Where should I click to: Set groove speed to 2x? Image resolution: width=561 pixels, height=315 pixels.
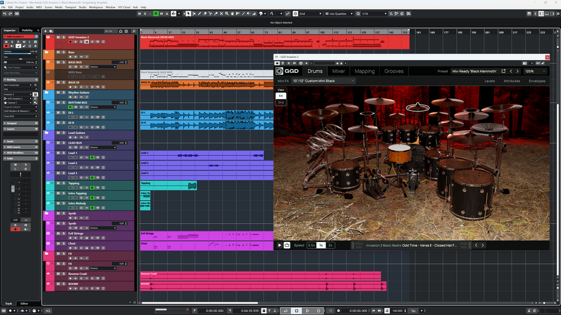[x=331, y=245]
